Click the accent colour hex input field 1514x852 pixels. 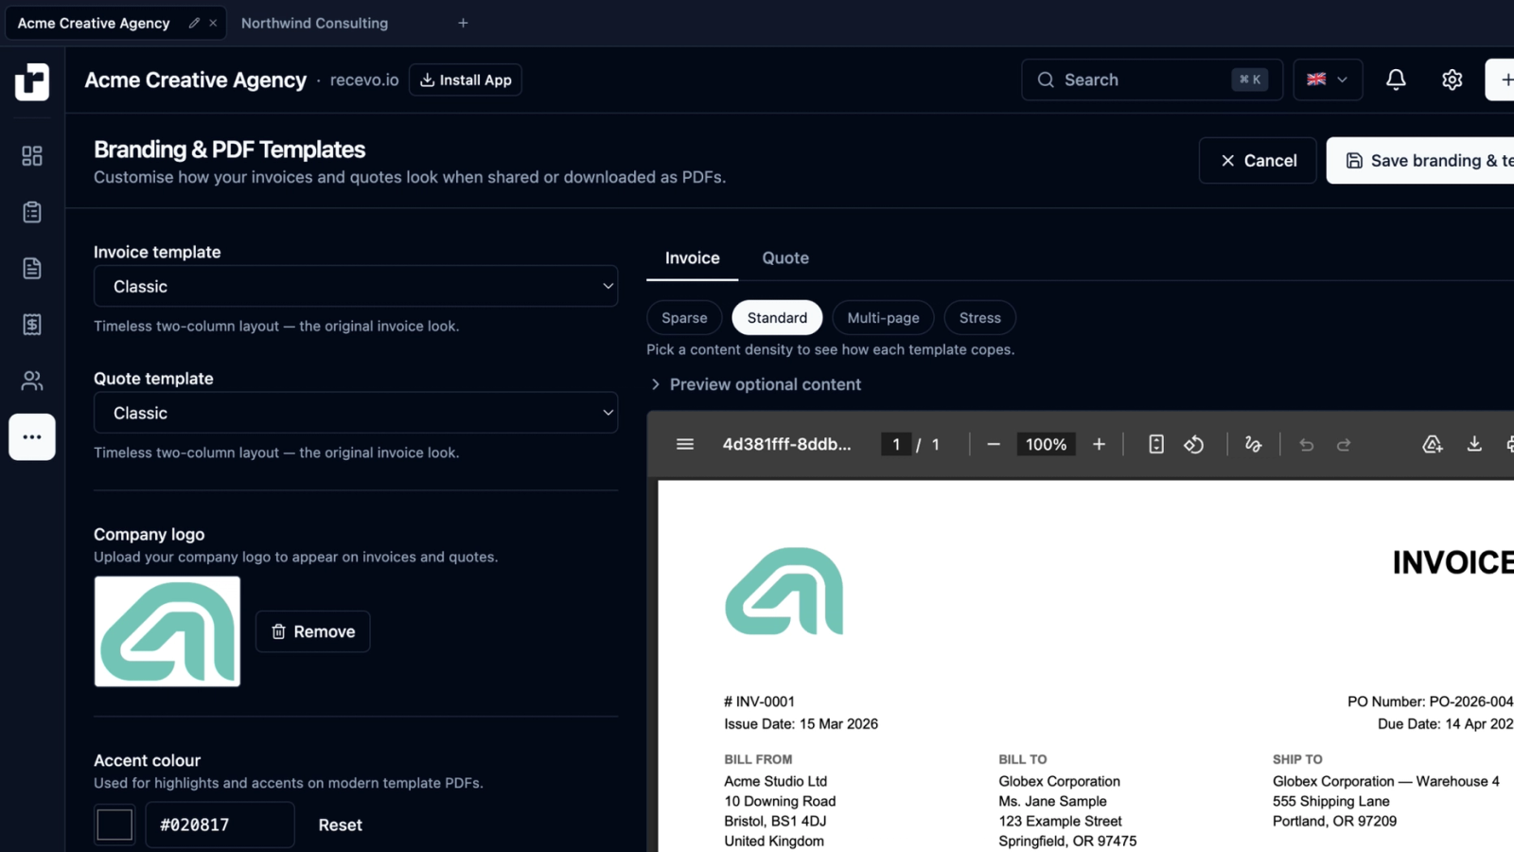[x=220, y=825]
